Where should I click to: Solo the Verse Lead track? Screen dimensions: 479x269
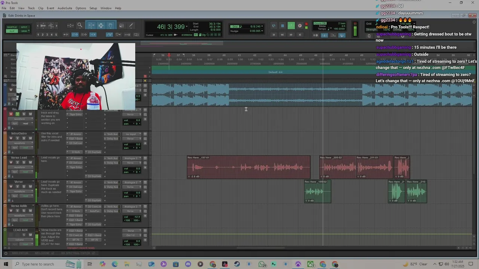pyautogui.click(x=24, y=163)
